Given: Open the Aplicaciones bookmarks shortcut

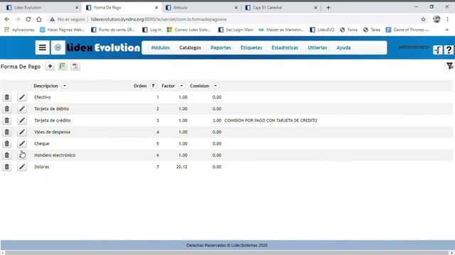Looking at the screenshot, I should 19,30.
